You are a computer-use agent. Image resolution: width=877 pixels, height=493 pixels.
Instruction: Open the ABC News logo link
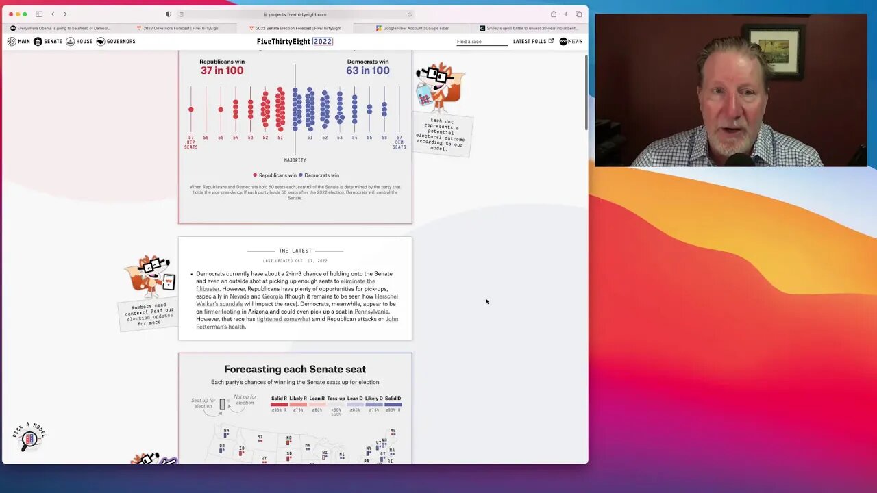pos(571,41)
